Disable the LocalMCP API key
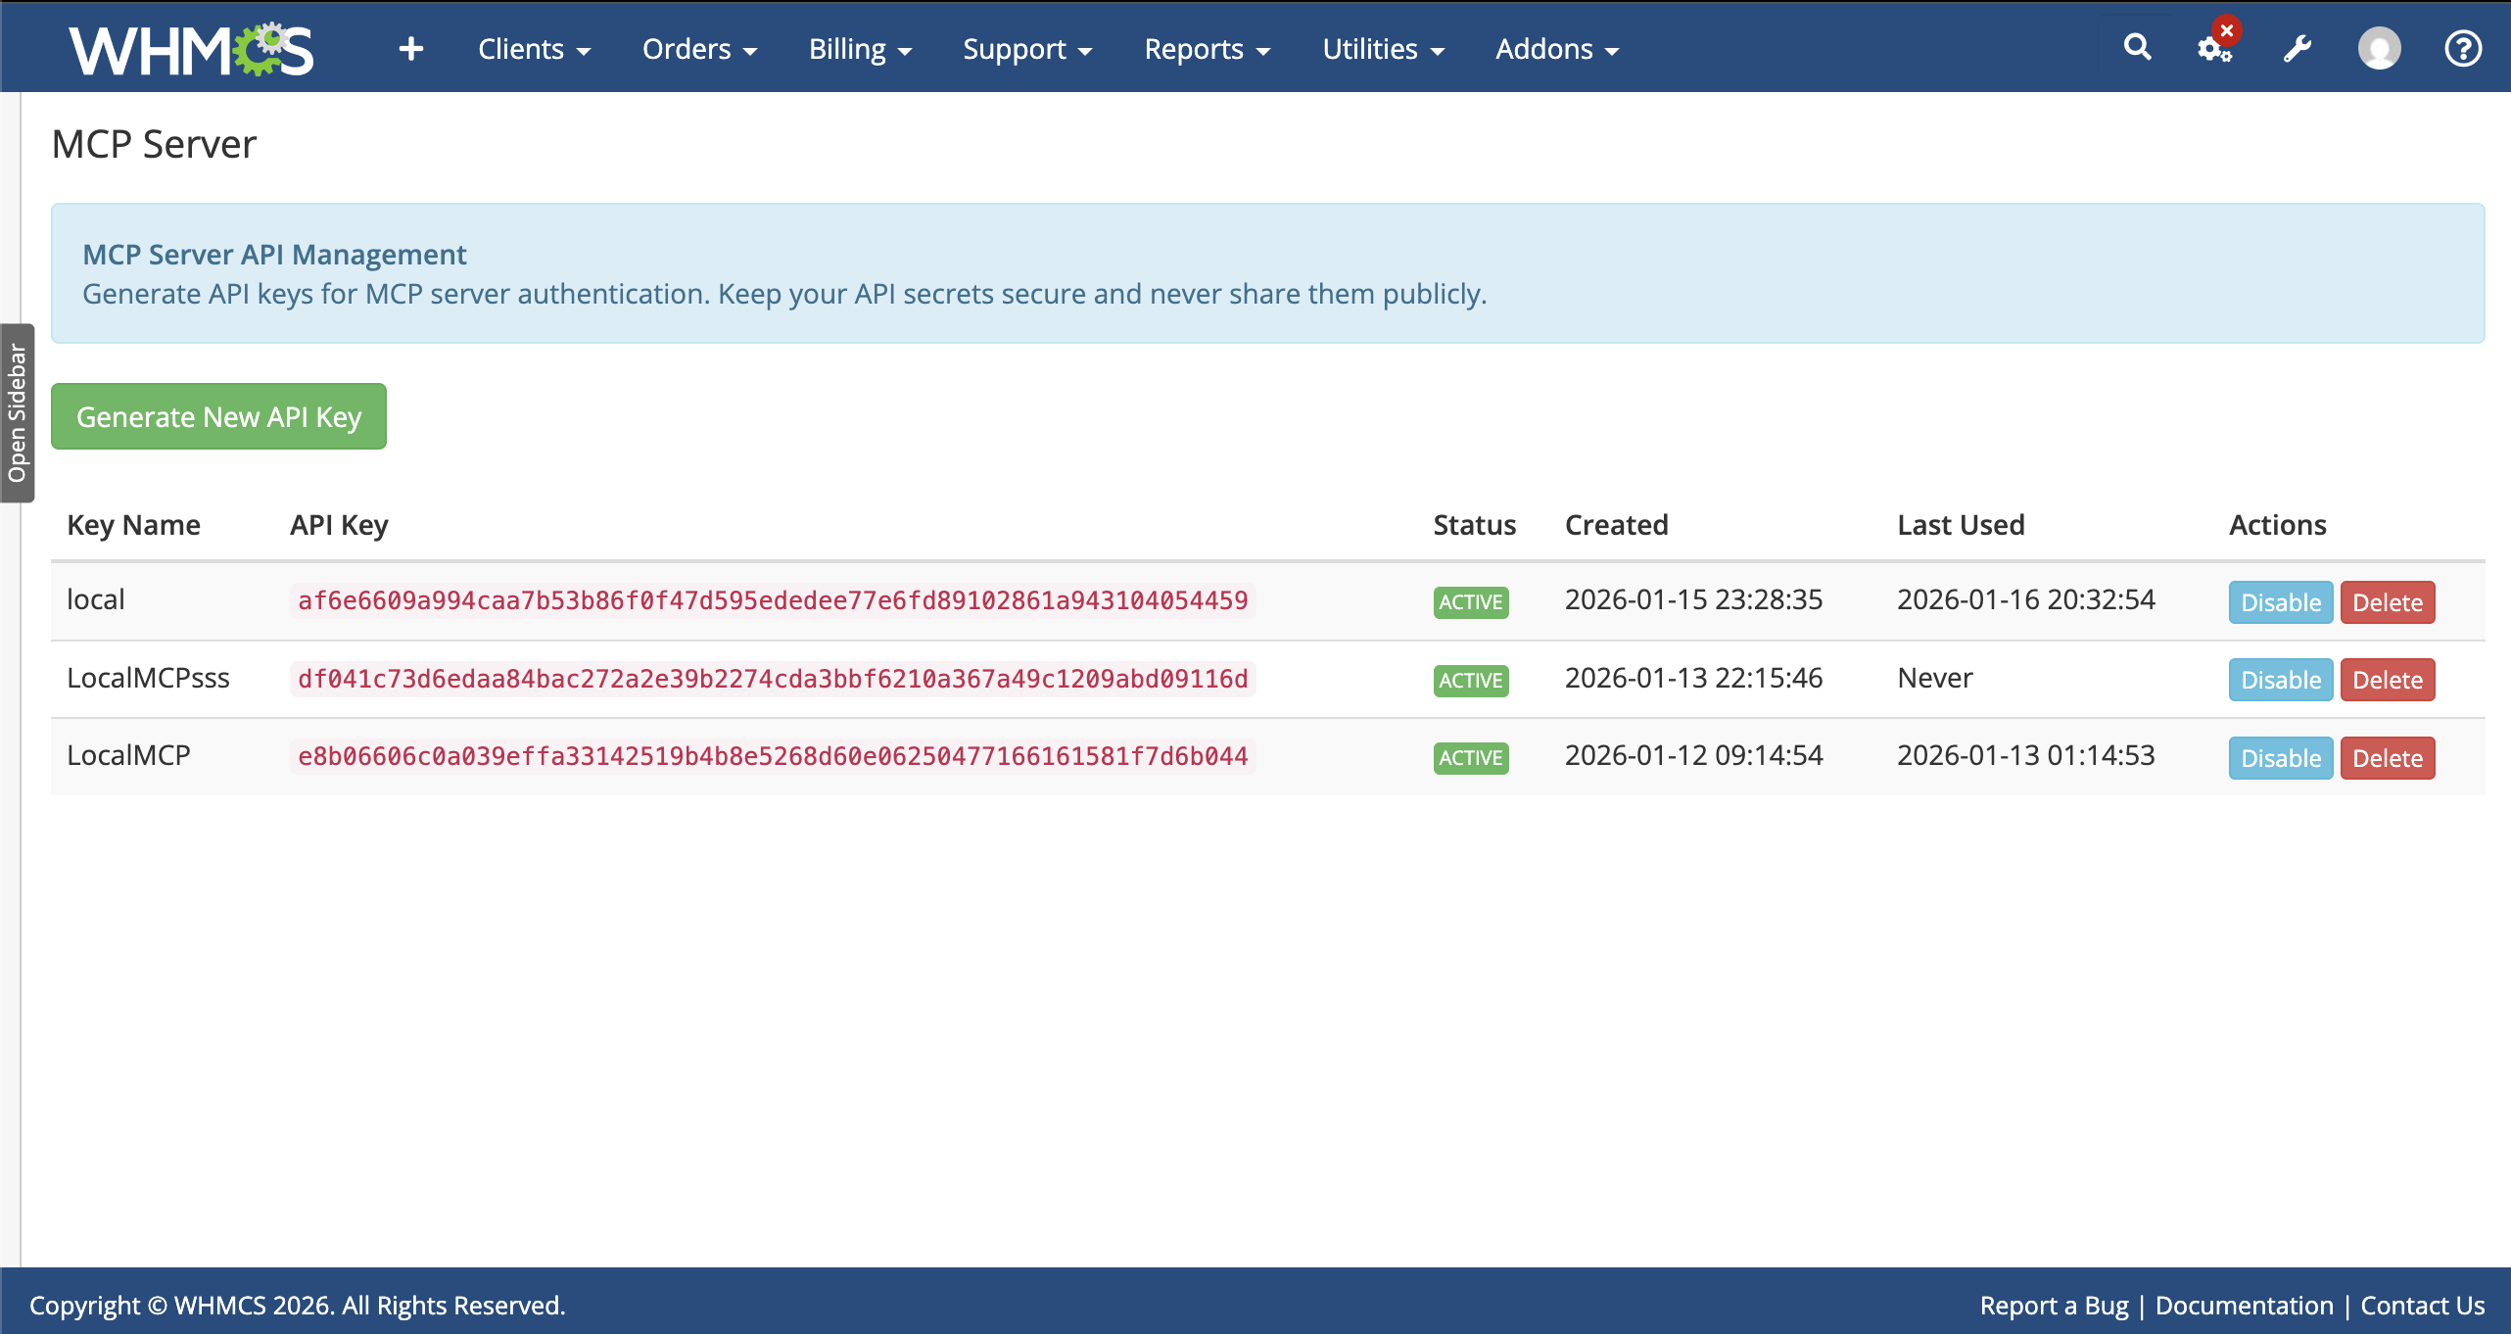 (2280, 758)
